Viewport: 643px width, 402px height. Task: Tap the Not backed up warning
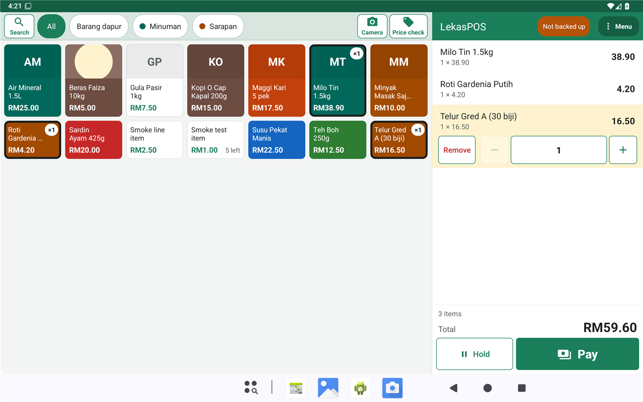coord(564,27)
